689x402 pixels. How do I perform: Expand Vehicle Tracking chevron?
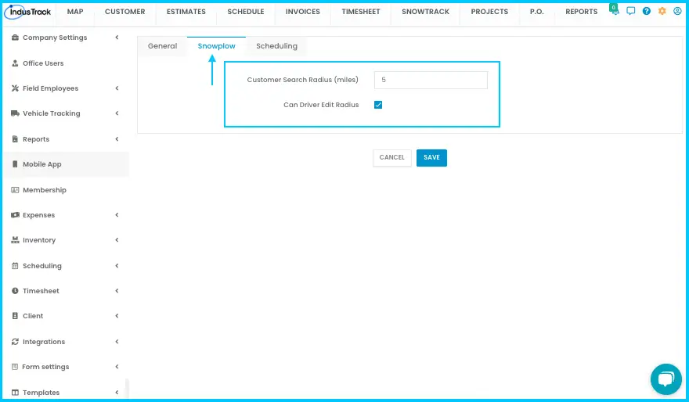click(x=117, y=113)
